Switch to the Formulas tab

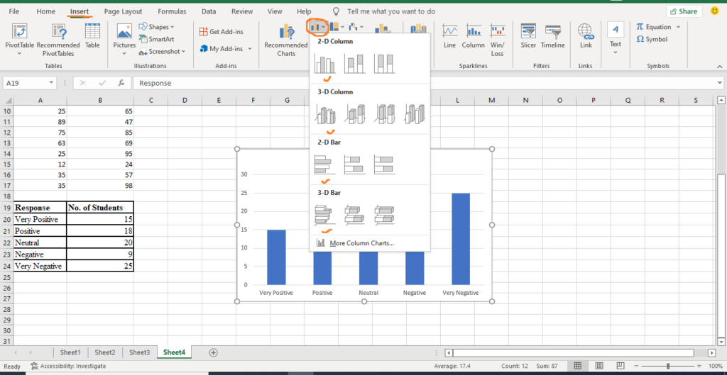coord(172,11)
